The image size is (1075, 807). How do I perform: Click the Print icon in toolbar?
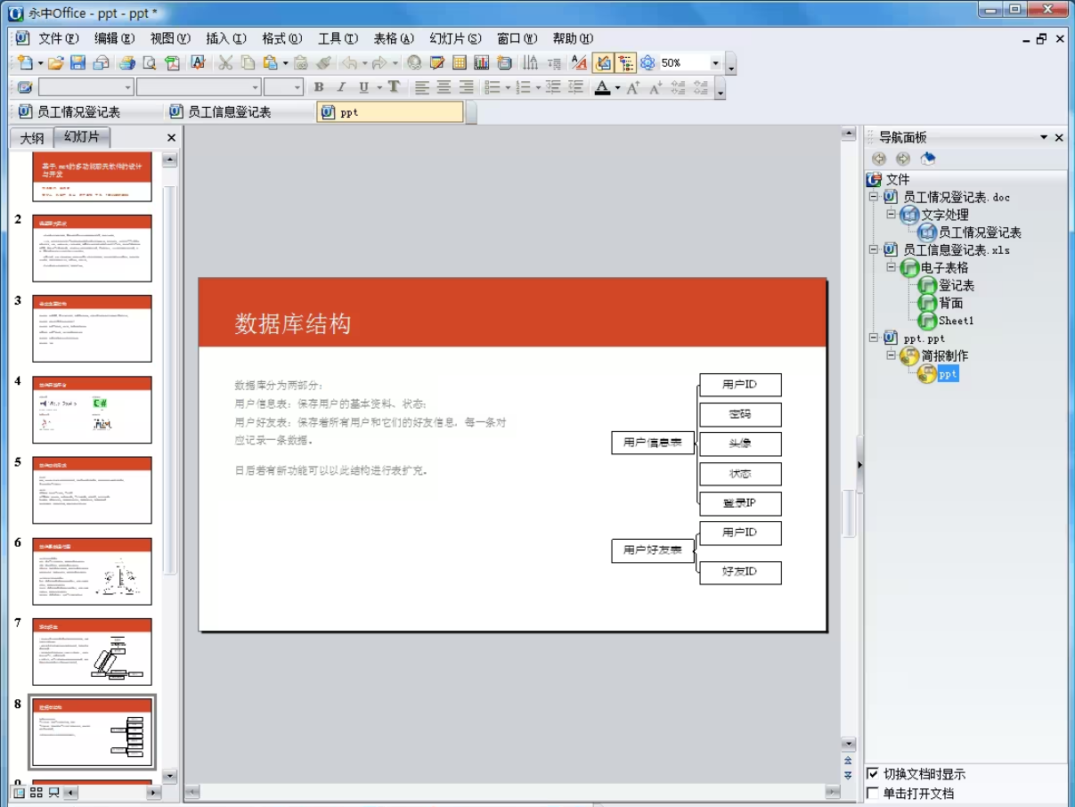point(126,63)
